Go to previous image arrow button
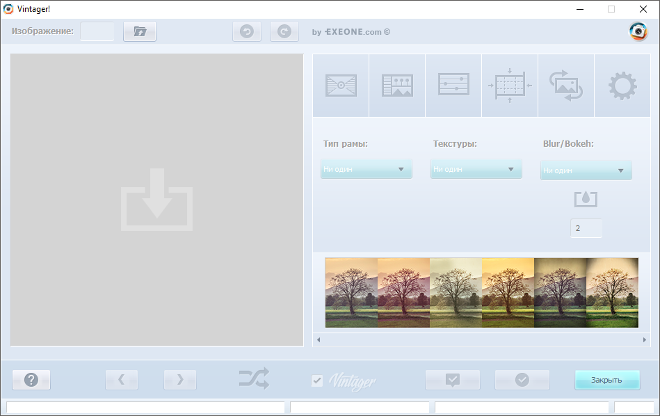The width and height of the screenshot is (660, 416). coord(122,380)
